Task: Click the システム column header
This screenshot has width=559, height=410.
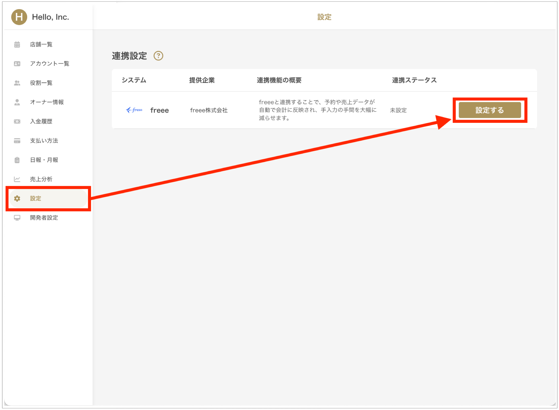Action: tap(134, 80)
